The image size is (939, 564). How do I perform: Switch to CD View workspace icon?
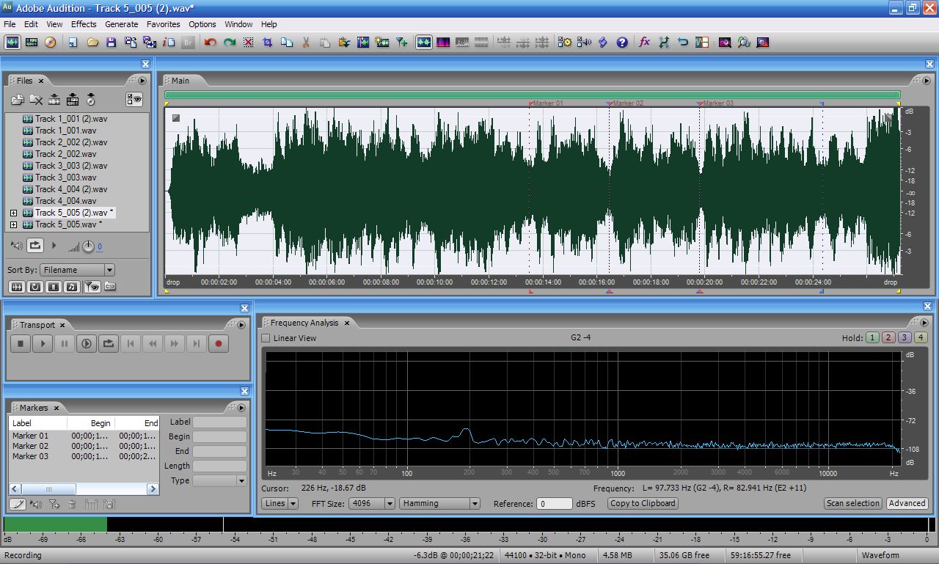[x=50, y=43]
